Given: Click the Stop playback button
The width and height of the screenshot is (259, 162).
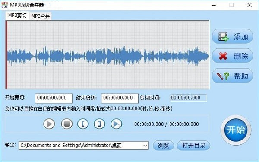Looking at the screenshot, I should (67, 124).
